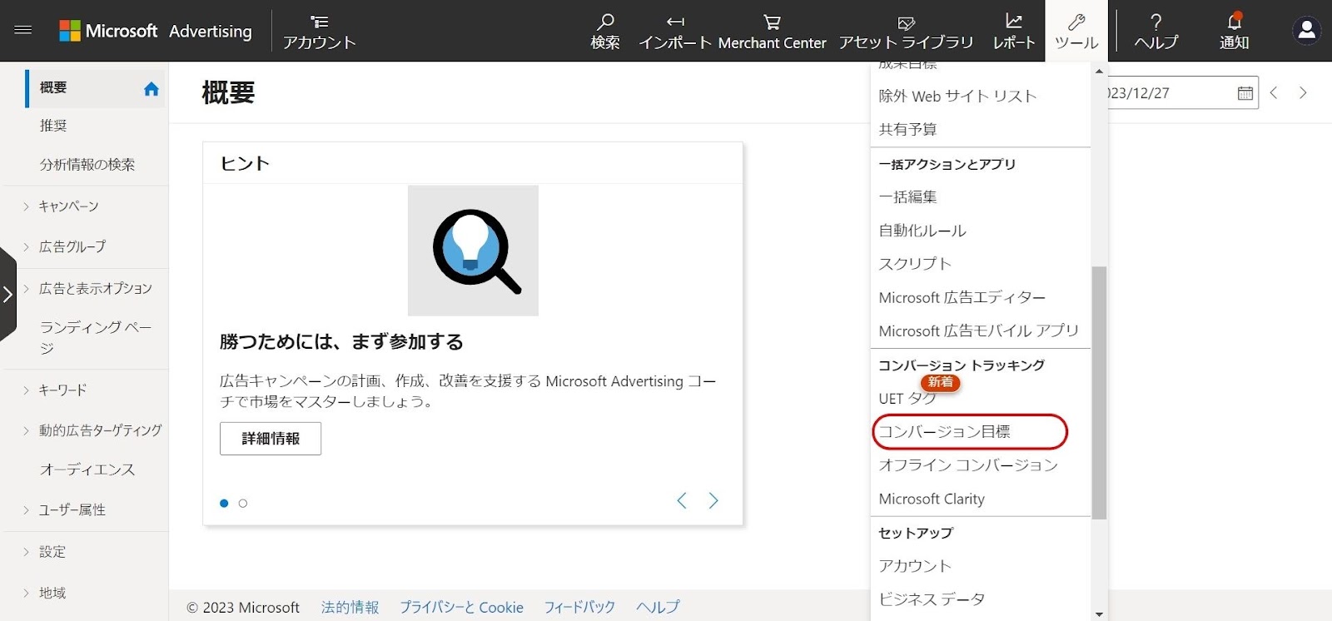This screenshot has height=621, width=1332.
Task: Click the date range input field
Action: coord(1182,93)
